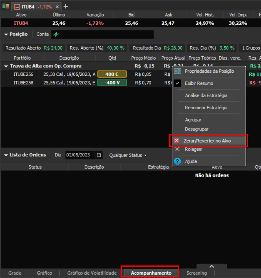261x278 pixels.
Task: Click the Preço Teórico column header
Action: (x=202, y=58)
